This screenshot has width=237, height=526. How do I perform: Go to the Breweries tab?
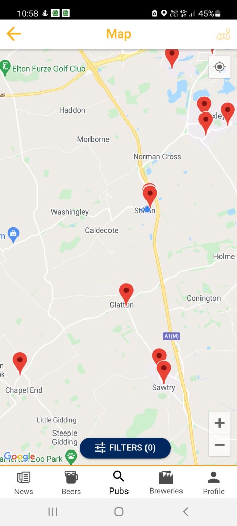coord(166,483)
